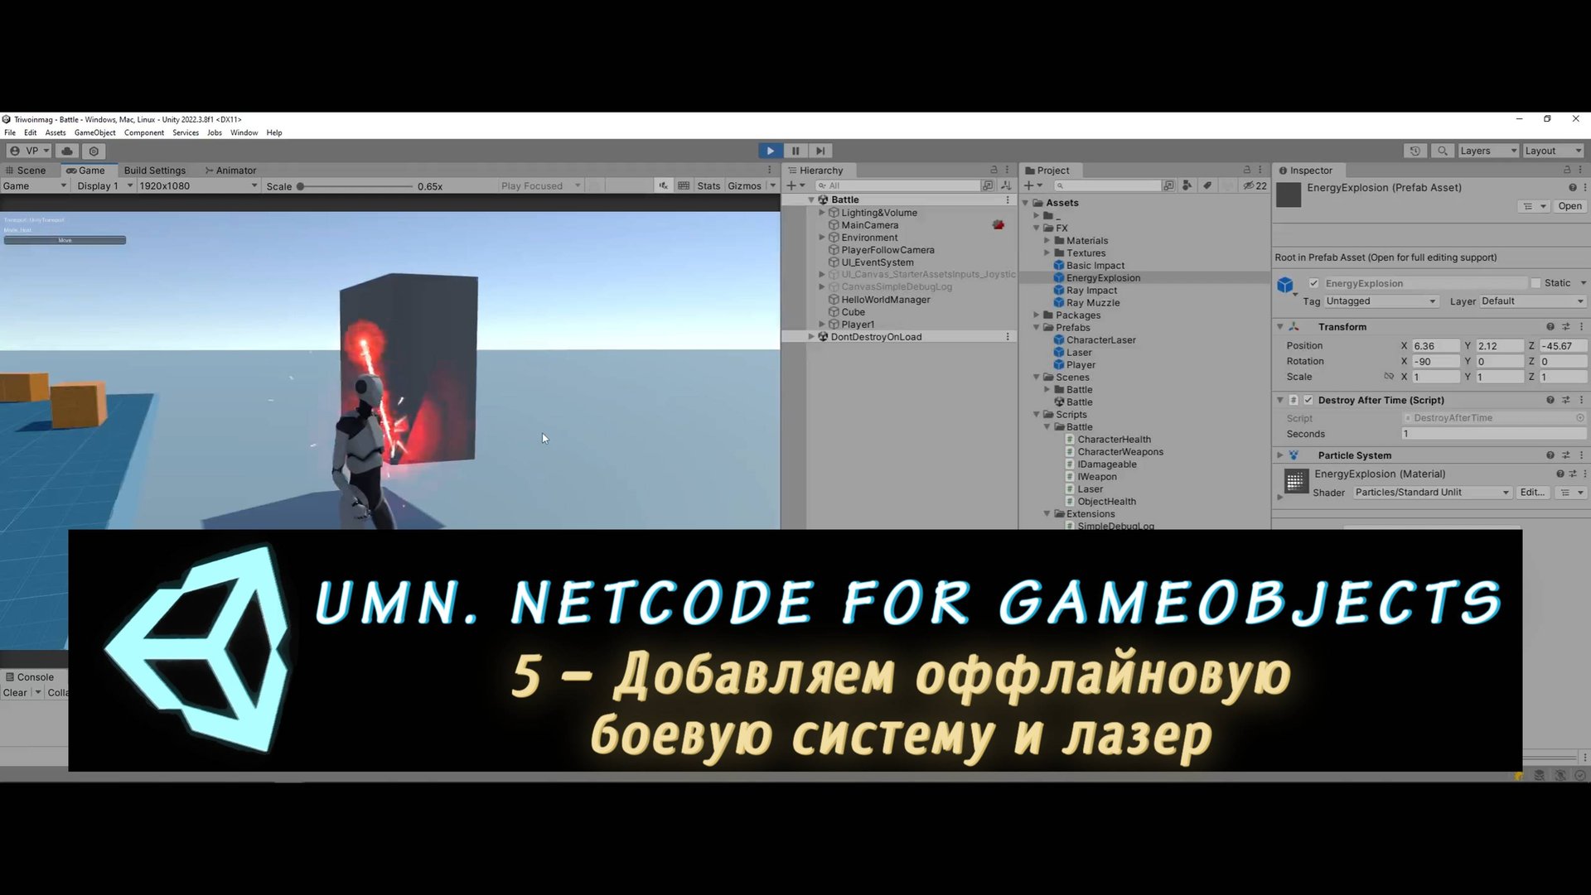Click the Open button for the prefab asset
The height and width of the screenshot is (895, 1591).
(1569, 206)
